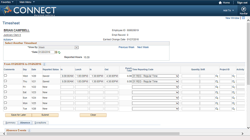Open the Favorites menu
The height and width of the screenshot is (140, 250).
tap(7, 2)
